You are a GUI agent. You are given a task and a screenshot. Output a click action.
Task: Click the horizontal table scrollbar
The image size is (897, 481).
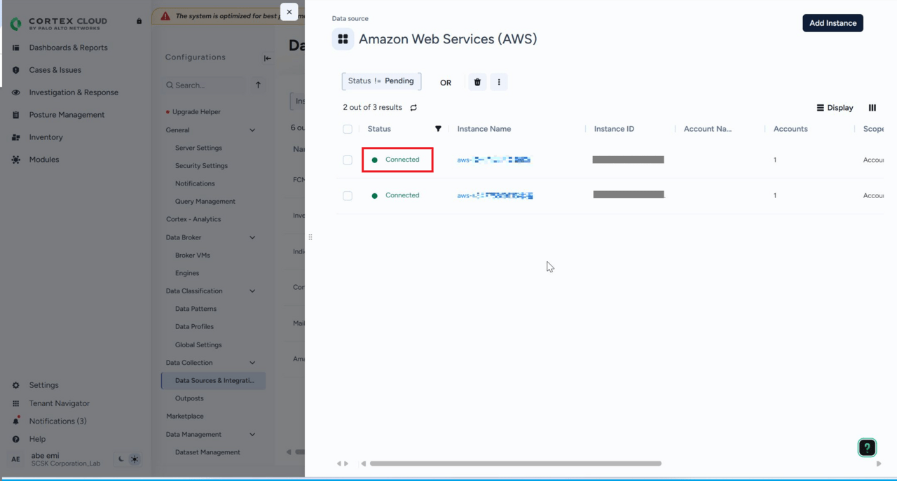pyautogui.click(x=515, y=463)
